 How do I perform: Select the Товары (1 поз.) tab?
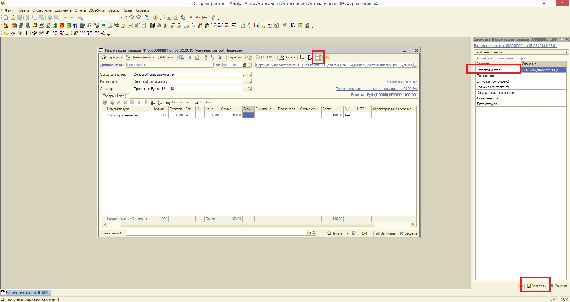pos(115,96)
